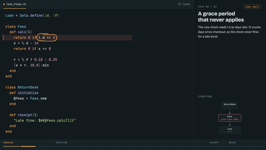The width and height of the screenshot is (266, 150).
Task: Click the STEP 02 / 15 counter
Action: [x=207, y=7]
